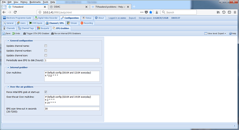Open a new browser tab
239x130 pixels.
134,7
